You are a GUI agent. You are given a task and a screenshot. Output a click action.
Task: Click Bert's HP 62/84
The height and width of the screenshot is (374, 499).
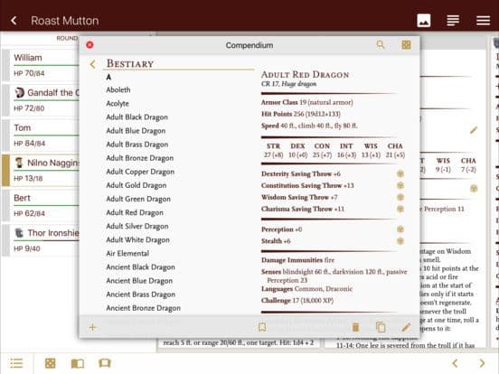point(29,214)
